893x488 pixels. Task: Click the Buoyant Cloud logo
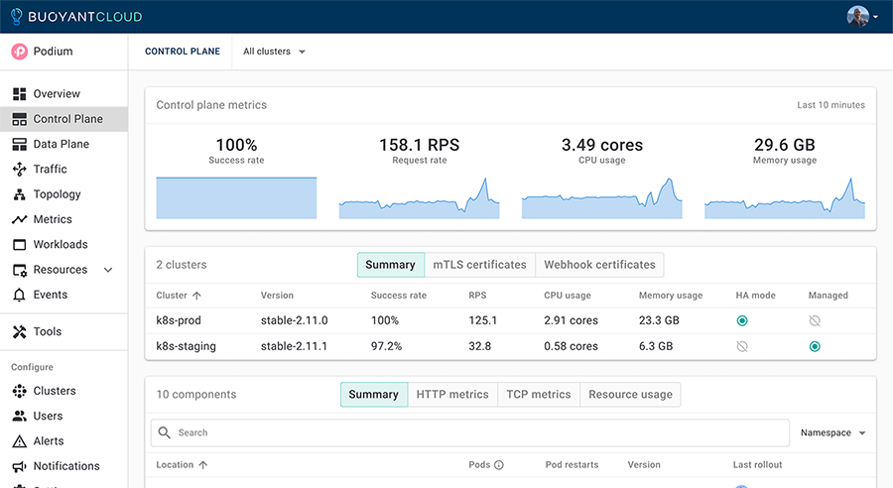[x=76, y=17]
